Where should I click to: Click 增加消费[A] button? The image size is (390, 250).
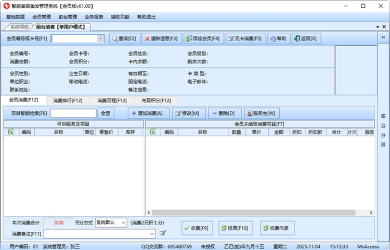pos(149,113)
